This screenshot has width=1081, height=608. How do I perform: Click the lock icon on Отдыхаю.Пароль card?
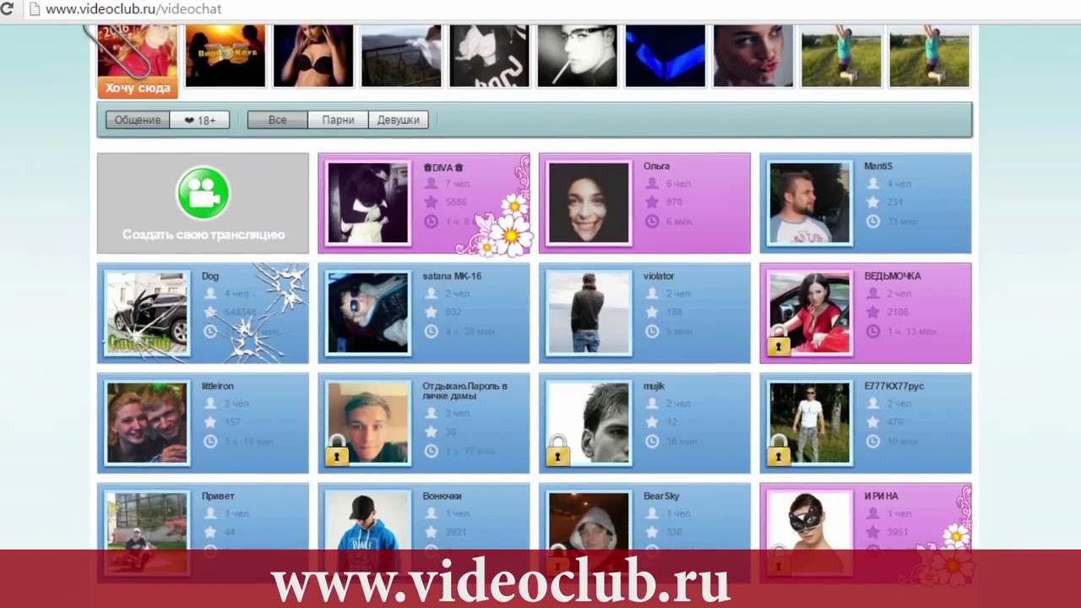[336, 452]
